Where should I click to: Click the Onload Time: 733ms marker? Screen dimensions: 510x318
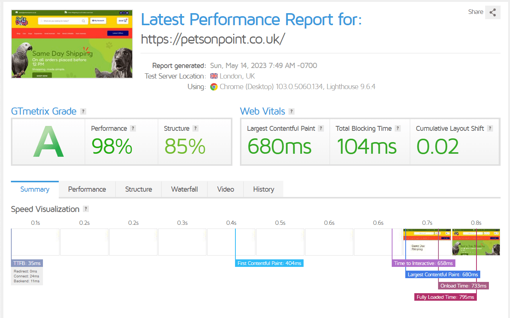click(x=463, y=286)
